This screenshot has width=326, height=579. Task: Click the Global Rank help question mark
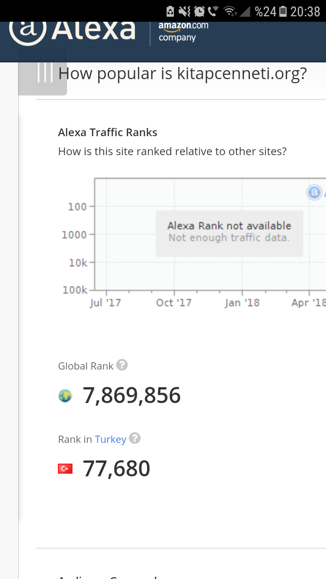click(x=122, y=365)
